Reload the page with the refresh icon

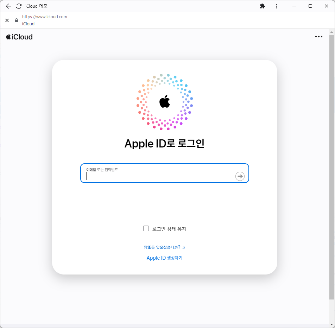coord(19,6)
